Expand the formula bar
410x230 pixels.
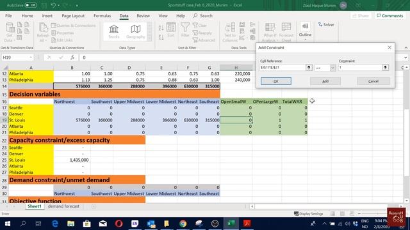tap(406, 57)
